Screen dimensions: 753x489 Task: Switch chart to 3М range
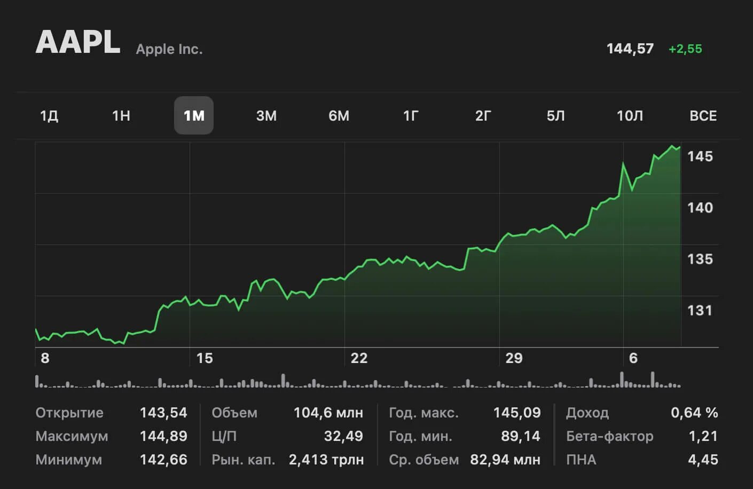[266, 116]
